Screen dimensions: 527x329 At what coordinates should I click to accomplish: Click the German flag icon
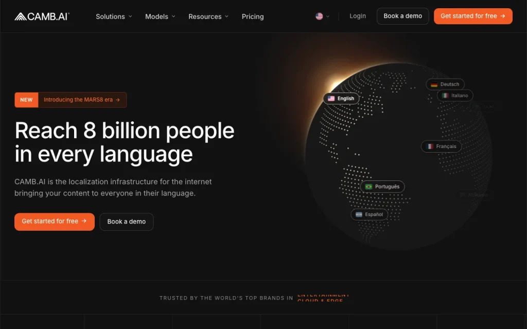[x=434, y=84]
